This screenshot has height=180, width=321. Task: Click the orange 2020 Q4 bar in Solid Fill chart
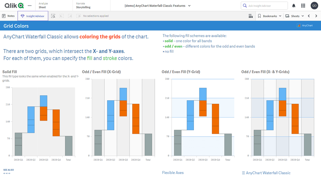(56, 123)
